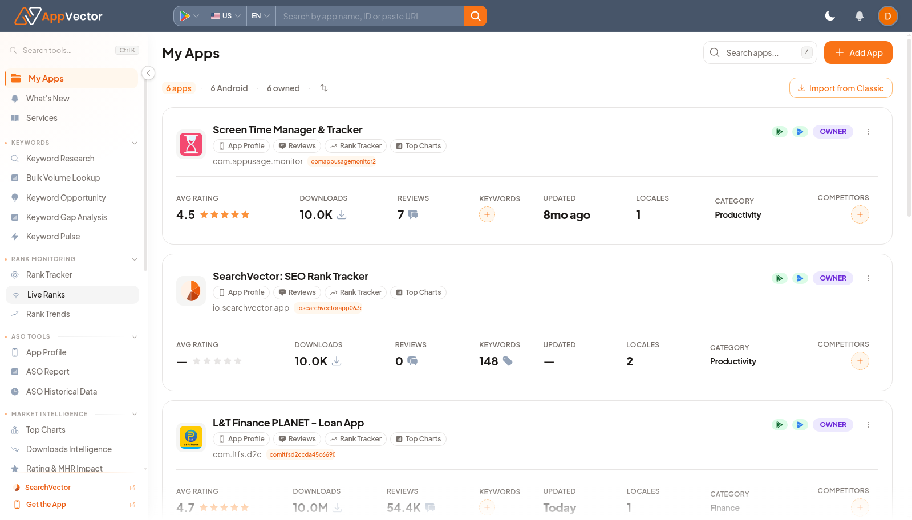Collapse the sidebar with chevron button

pos(148,73)
